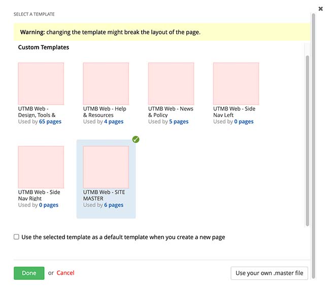Open the 6 pages link for SITE MASTER
The width and height of the screenshot is (330, 291).
[x=114, y=205]
